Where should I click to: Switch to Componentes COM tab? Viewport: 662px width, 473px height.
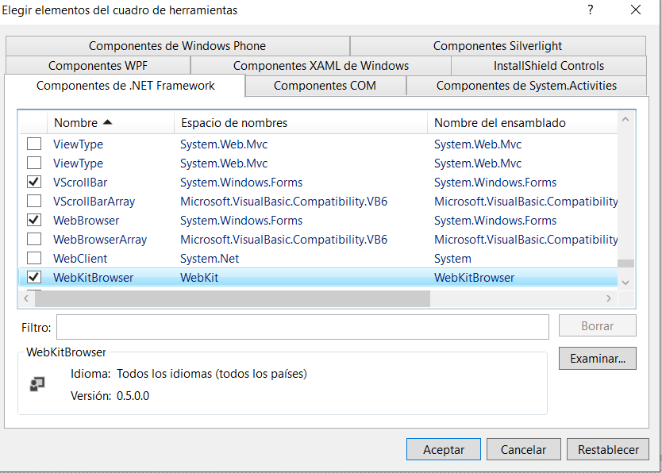click(325, 86)
